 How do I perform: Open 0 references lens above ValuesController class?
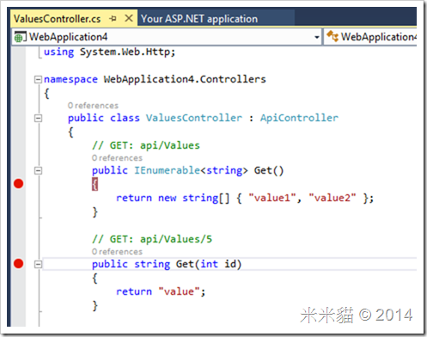(x=93, y=106)
